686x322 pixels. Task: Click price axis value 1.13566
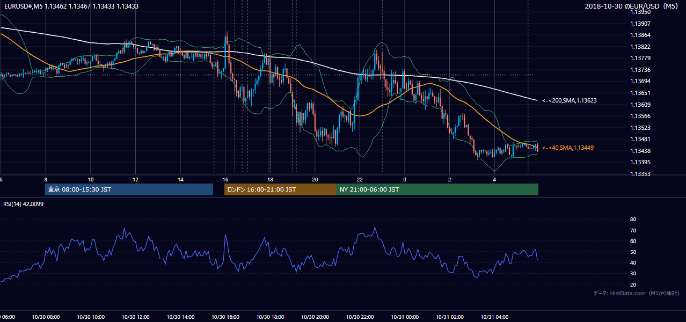(x=640, y=116)
